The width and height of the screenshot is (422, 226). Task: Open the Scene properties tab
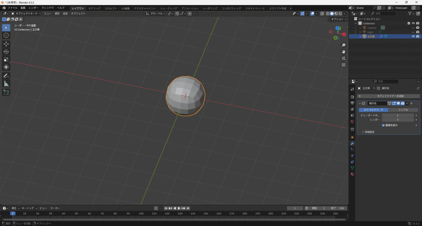coord(352,115)
